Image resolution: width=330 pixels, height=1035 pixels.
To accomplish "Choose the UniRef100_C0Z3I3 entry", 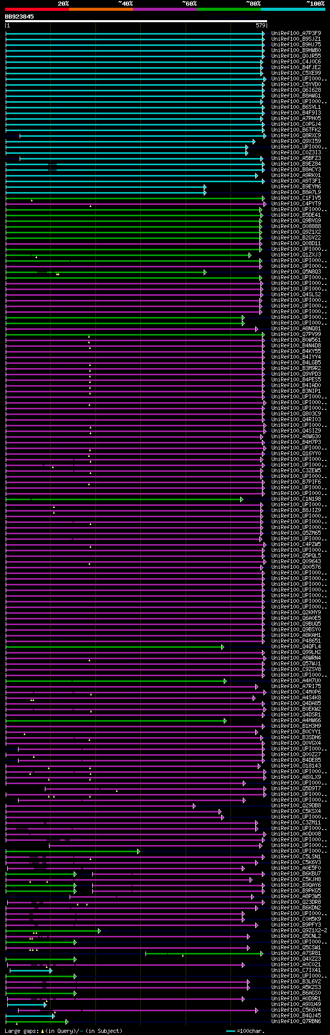I will click(x=296, y=152).
